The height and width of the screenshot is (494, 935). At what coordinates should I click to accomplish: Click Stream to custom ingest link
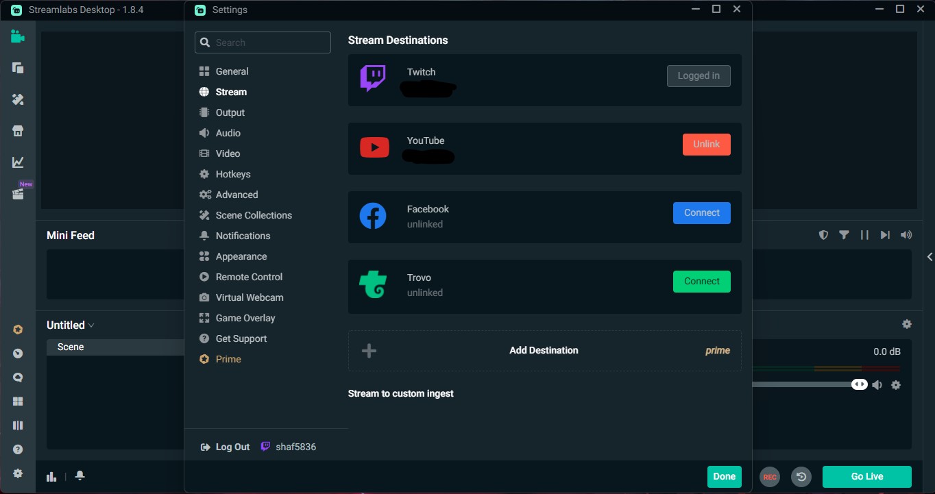[401, 393]
